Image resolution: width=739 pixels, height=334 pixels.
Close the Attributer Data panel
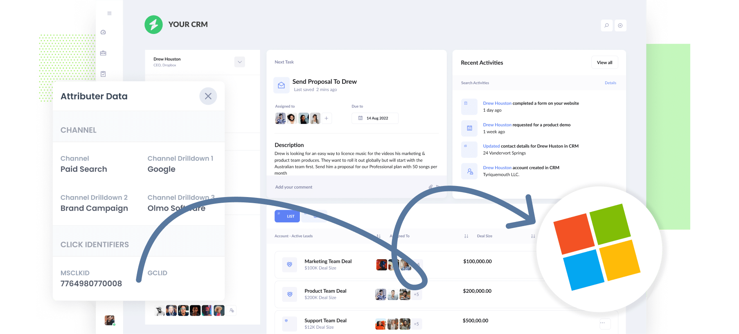pyautogui.click(x=208, y=96)
